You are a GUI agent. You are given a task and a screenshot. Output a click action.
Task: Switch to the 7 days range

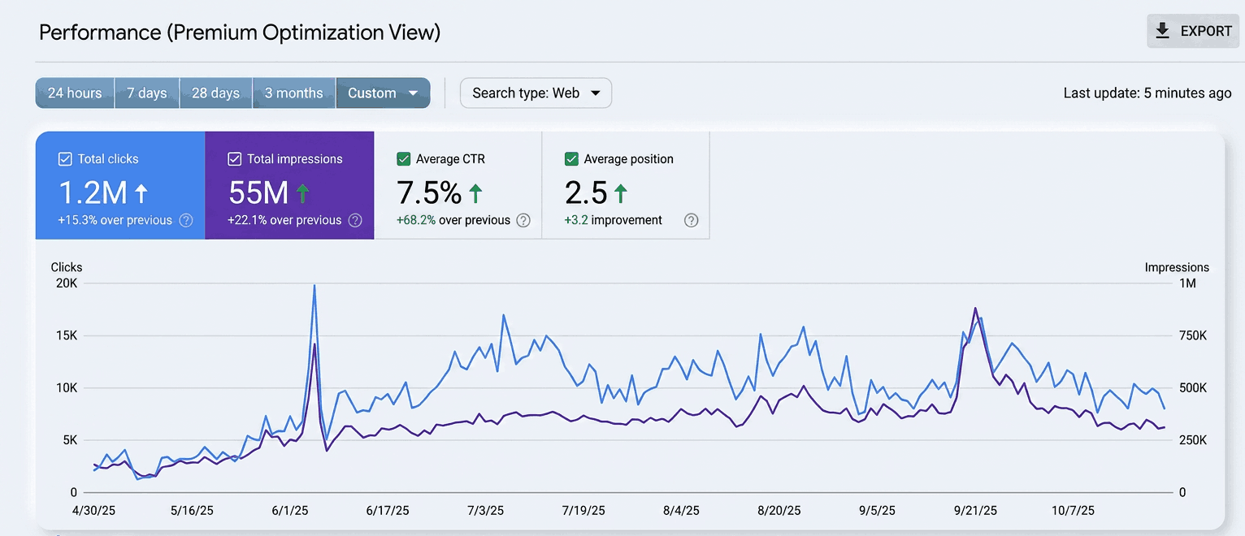point(147,93)
